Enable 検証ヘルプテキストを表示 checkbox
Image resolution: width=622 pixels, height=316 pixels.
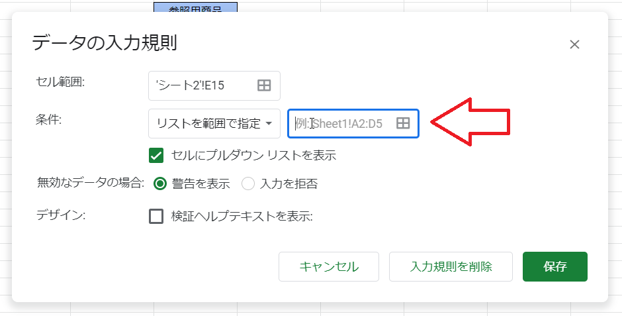coord(156,217)
